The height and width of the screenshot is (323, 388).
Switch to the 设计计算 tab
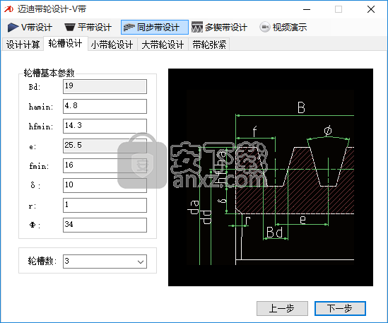23,45
